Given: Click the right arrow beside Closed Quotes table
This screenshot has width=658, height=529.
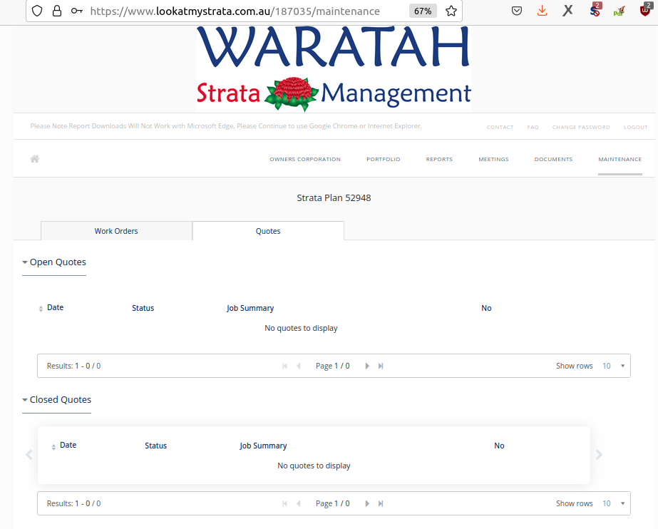Looking at the screenshot, I should (x=600, y=454).
